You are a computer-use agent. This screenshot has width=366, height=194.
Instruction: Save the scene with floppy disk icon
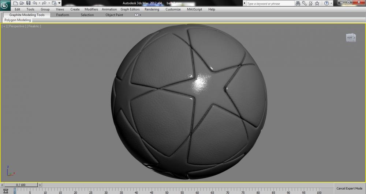point(28,3)
